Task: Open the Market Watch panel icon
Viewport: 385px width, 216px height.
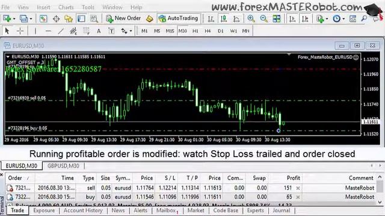Action: coord(43,19)
